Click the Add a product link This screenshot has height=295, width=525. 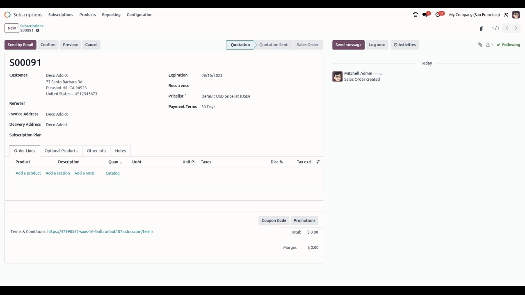coord(28,173)
